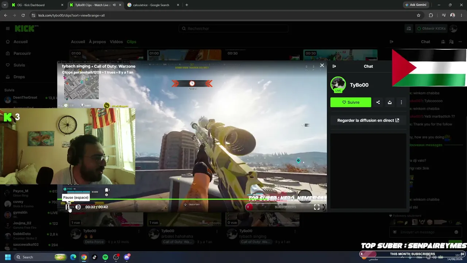467x263 pixels.
Task: Open Parcourir in the sidebar
Action: point(22,53)
